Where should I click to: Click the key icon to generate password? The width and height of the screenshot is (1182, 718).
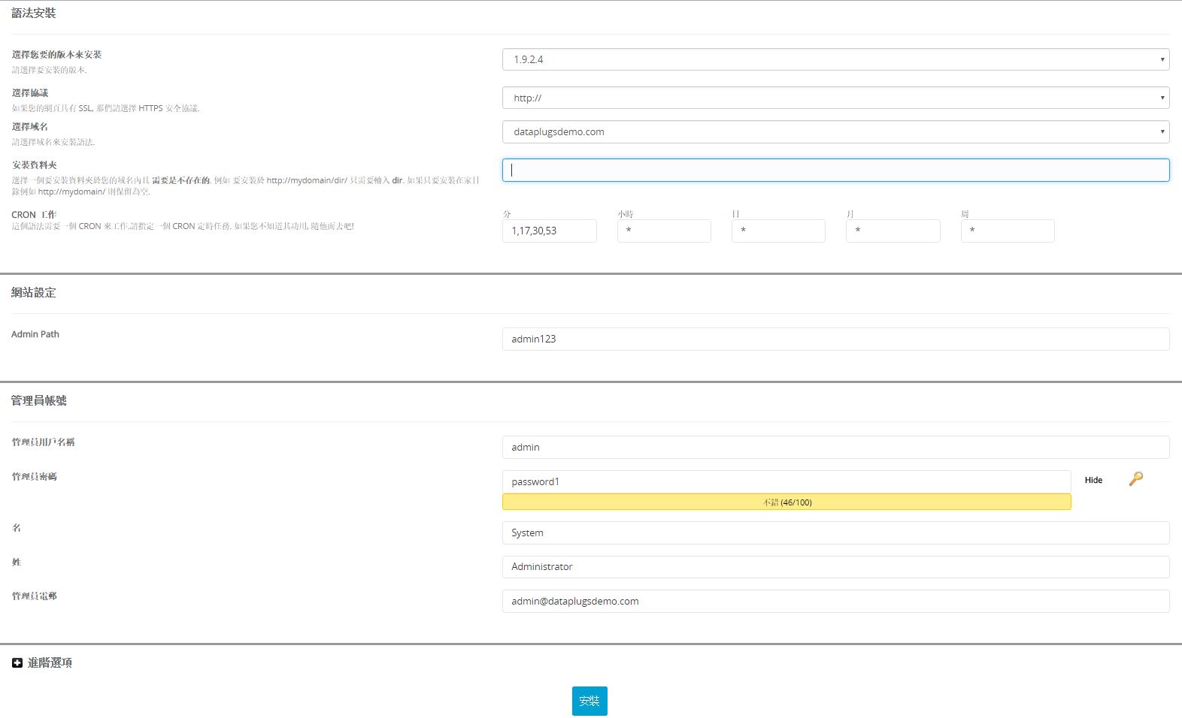[1135, 479]
